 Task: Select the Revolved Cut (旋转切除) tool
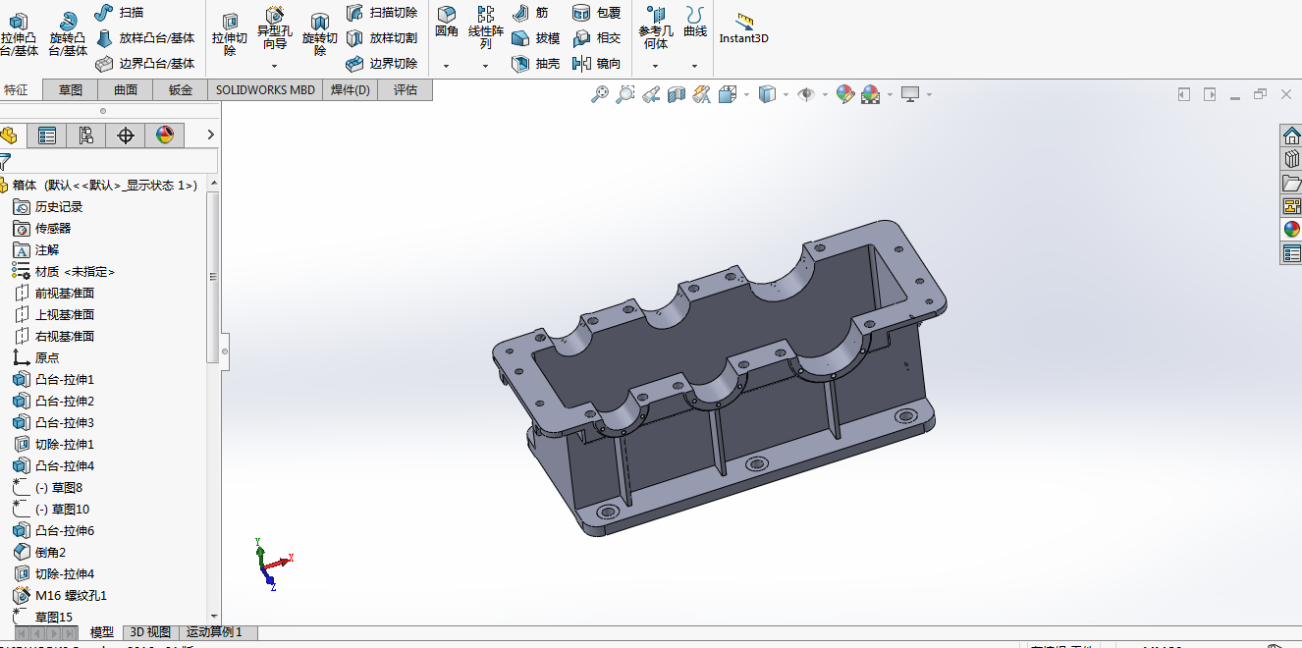(x=320, y=35)
